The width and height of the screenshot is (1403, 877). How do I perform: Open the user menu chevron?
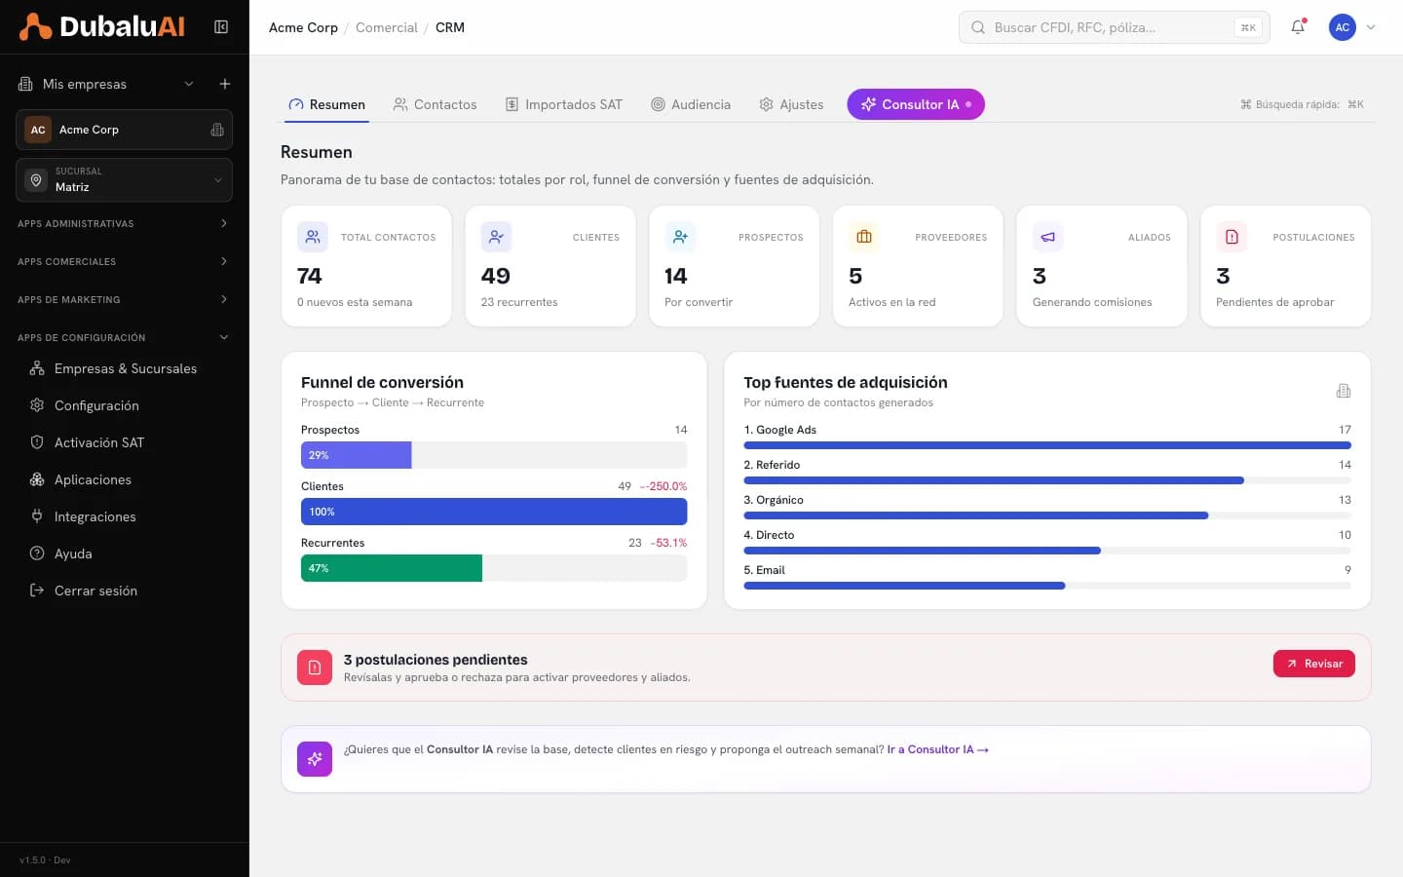pos(1371,27)
